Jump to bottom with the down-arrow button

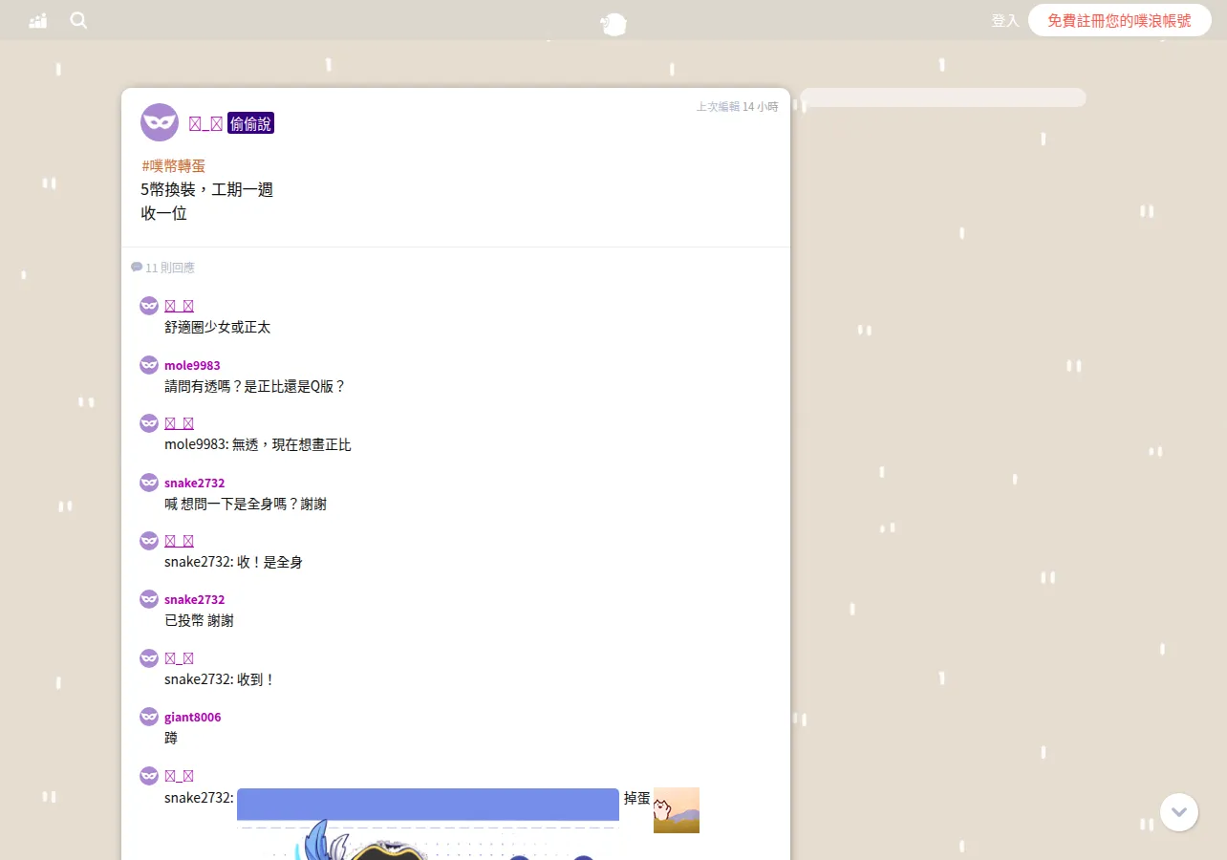[x=1179, y=812]
